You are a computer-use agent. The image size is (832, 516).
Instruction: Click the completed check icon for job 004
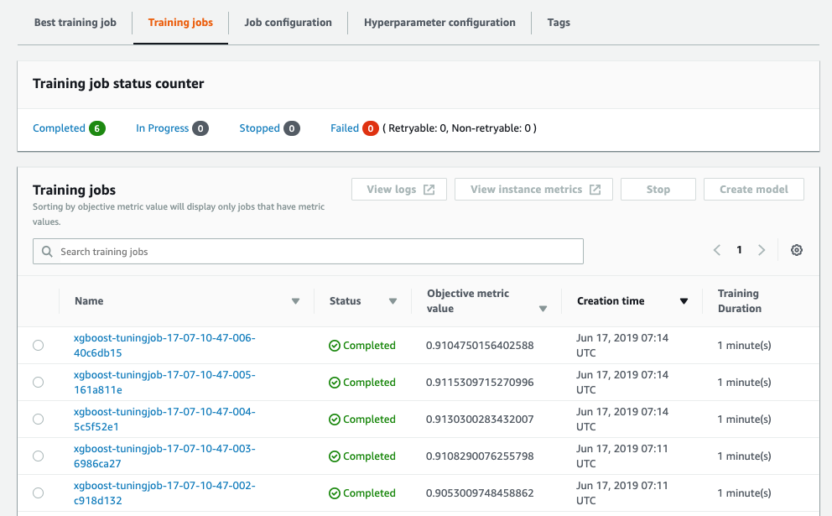335,420
